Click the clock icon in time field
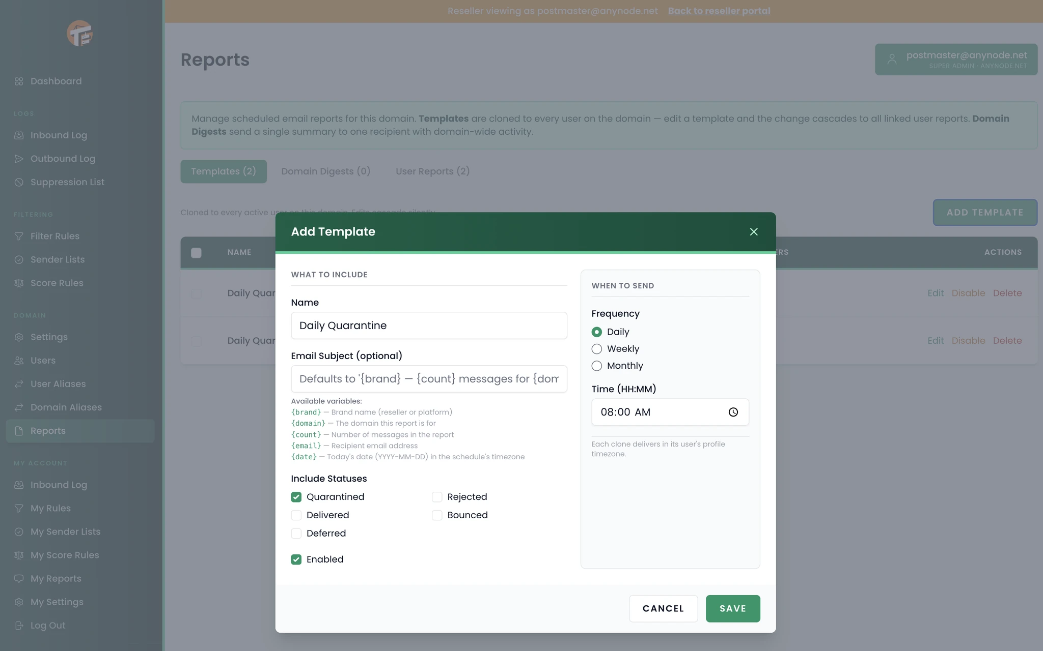Viewport: 1043px width, 651px height. pyautogui.click(x=733, y=412)
